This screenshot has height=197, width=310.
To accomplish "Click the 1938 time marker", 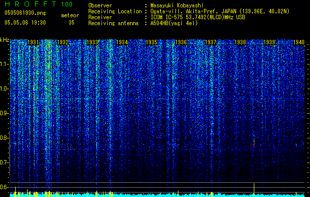I will pyautogui.click(x=240, y=42).
